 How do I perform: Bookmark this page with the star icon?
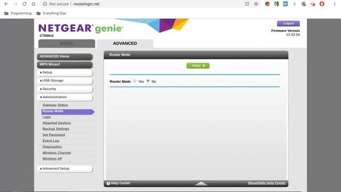[x=256, y=4]
